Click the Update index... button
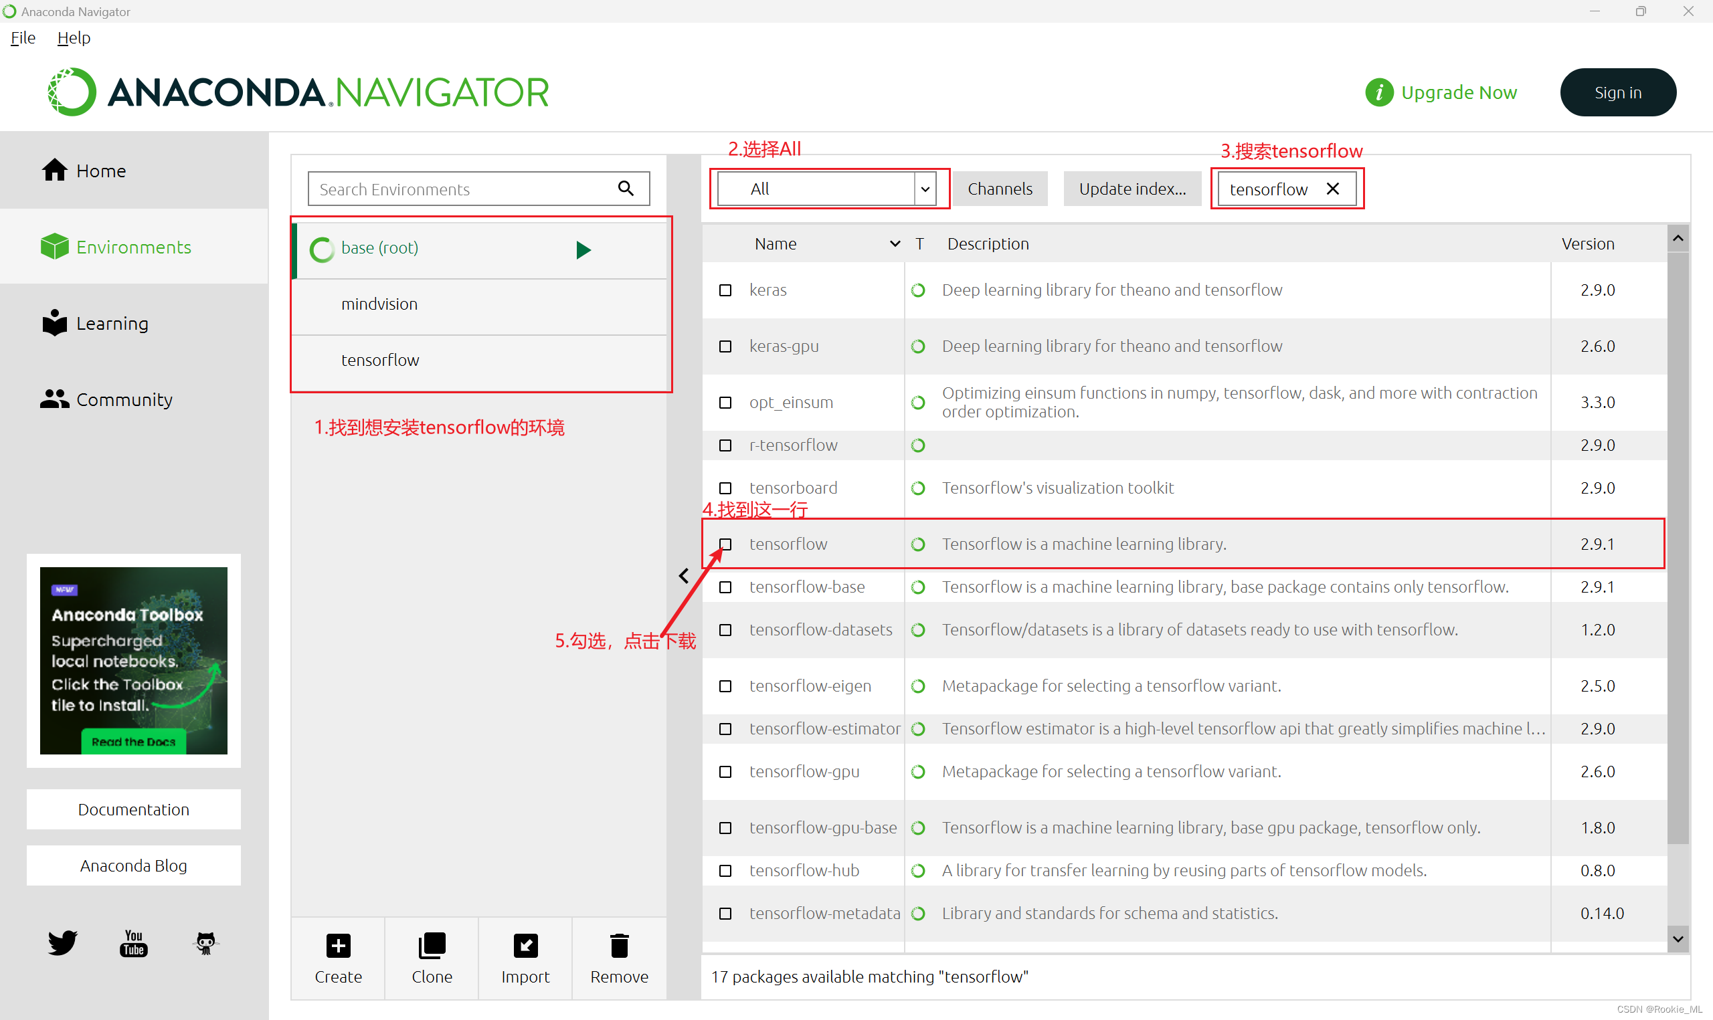The image size is (1713, 1020). [x=1132, y=189]
